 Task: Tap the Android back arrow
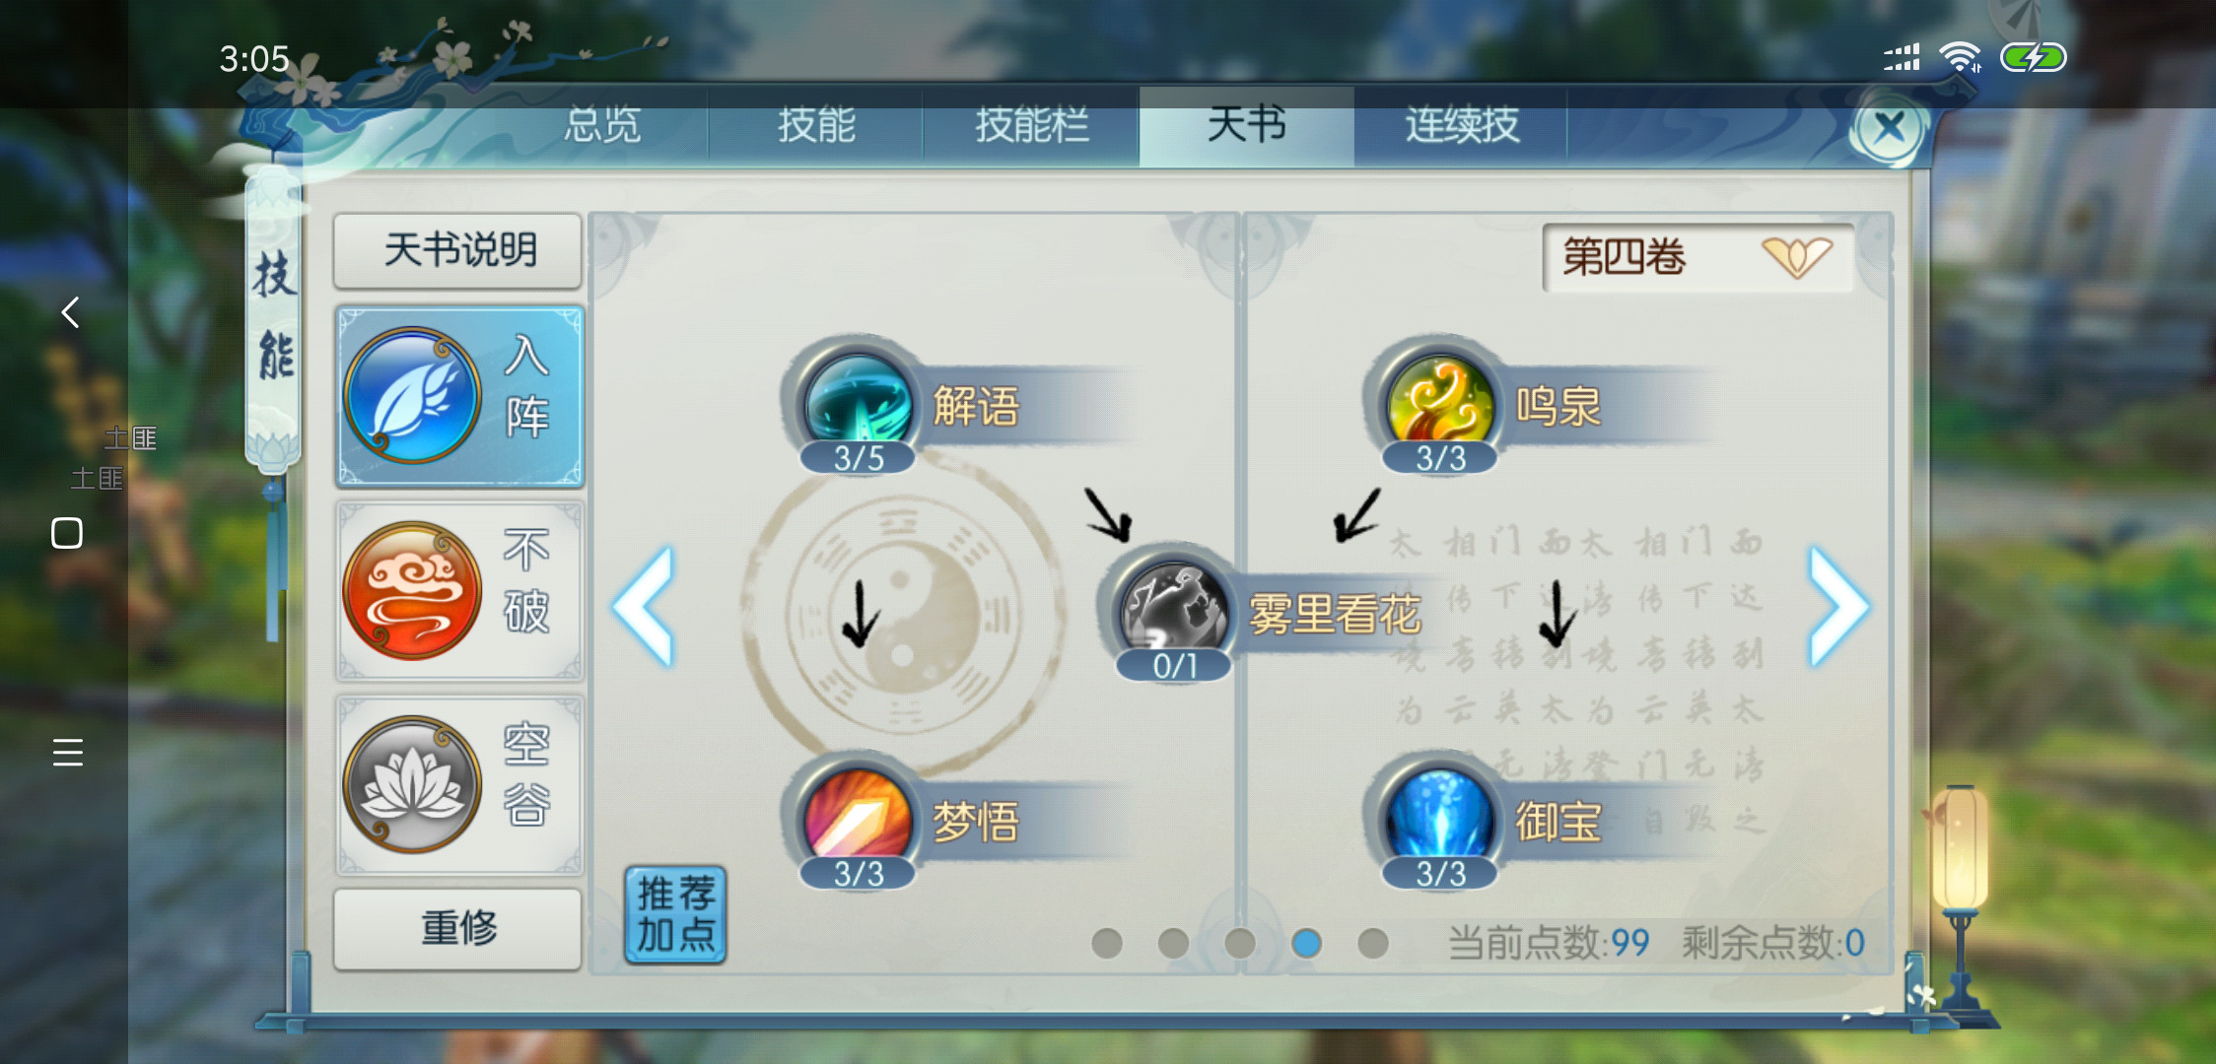(70, 312)
